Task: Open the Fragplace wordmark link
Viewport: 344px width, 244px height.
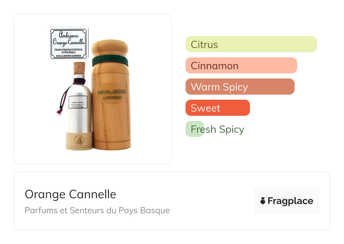Action: click(290, 201)
